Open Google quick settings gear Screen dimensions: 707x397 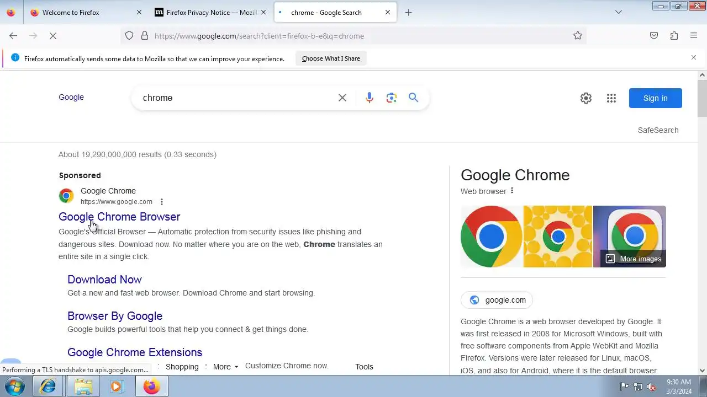(x=586, y=98)
